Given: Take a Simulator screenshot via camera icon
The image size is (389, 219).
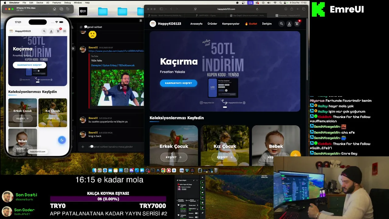Looking at the screenshot, I should 61,9.
